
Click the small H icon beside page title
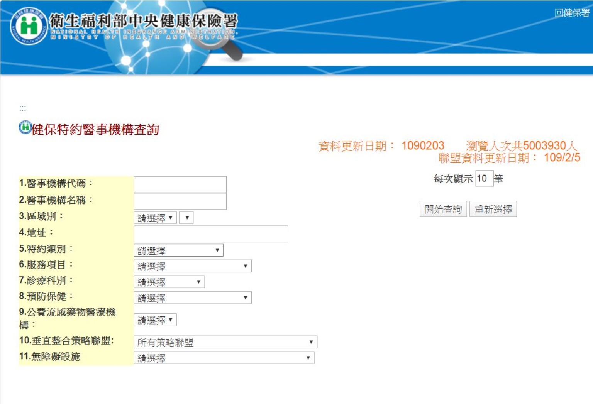(25, 127)
